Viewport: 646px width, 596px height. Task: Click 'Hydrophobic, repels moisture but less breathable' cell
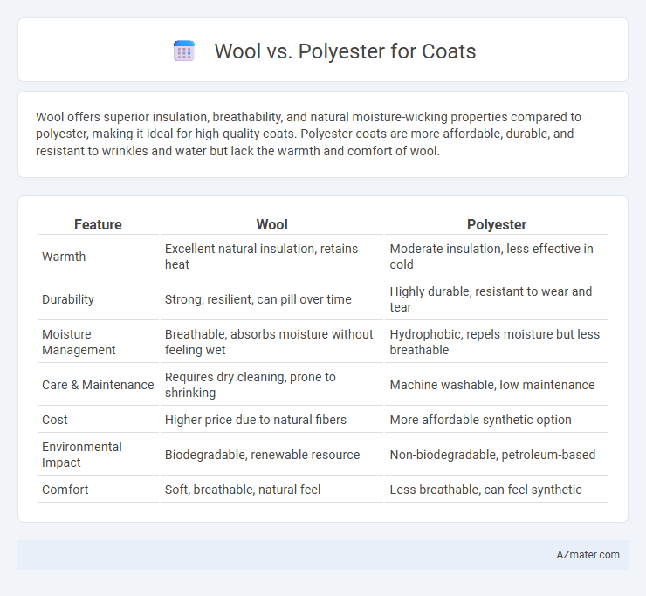(497, 342)
